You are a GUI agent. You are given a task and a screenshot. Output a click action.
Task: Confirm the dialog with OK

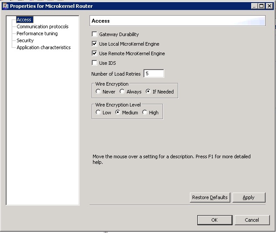pos(215,220)
